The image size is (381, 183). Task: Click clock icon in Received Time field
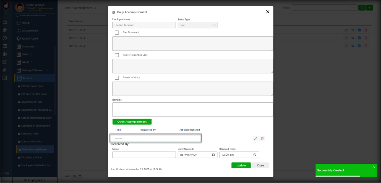255,155
